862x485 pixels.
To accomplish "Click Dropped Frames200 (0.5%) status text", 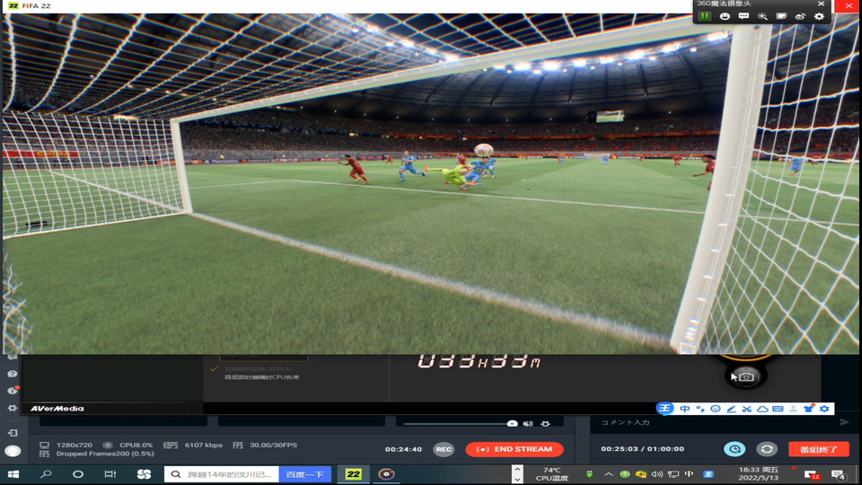I will coord(105,454).
